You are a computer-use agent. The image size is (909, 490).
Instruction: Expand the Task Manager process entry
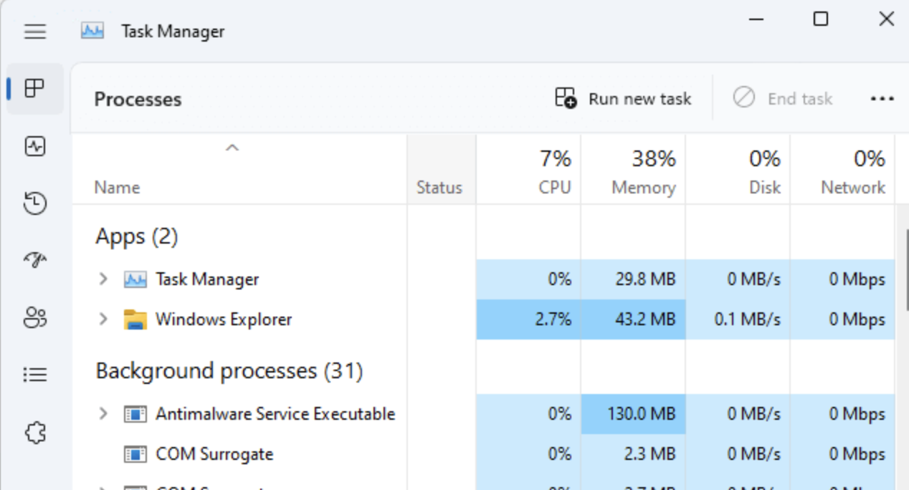(103, 279)
